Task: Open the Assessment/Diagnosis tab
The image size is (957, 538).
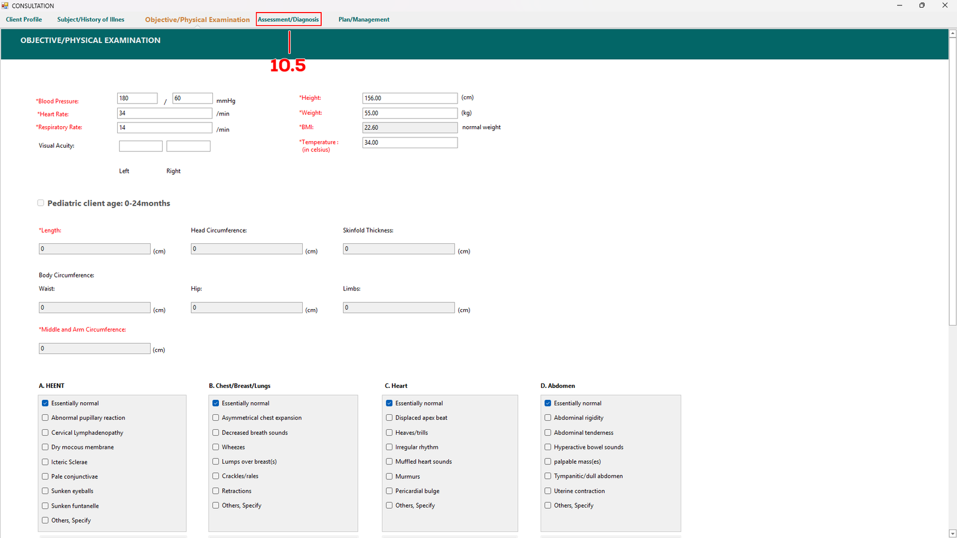Action: 288,20
